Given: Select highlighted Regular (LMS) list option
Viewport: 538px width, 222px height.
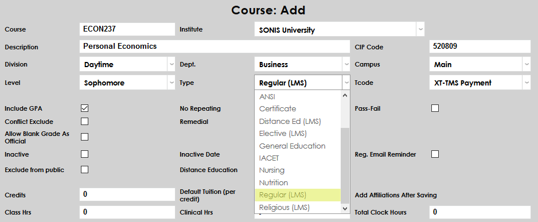Looking at the screenshot, I should tap(298, 195).
